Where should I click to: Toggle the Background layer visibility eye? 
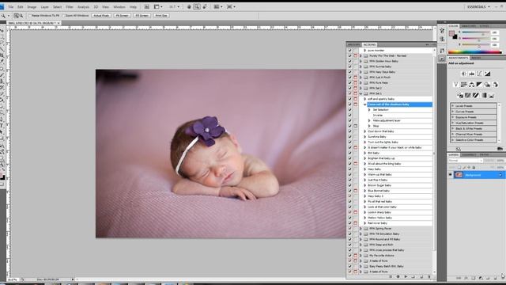click(451, 175)
